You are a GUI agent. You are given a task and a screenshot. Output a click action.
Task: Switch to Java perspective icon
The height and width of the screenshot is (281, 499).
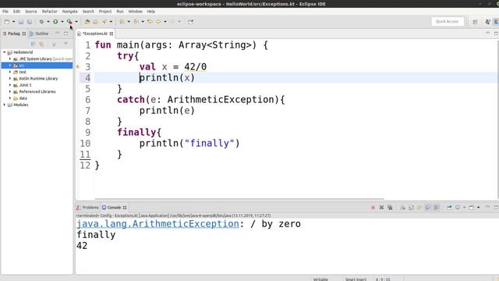click(488, 22)
